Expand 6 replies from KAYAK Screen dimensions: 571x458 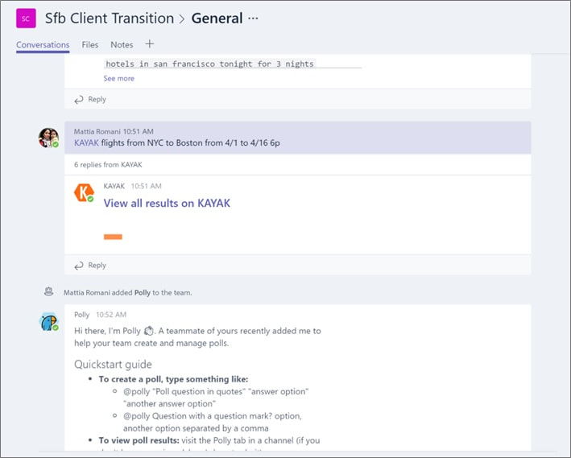pos(108,164)
